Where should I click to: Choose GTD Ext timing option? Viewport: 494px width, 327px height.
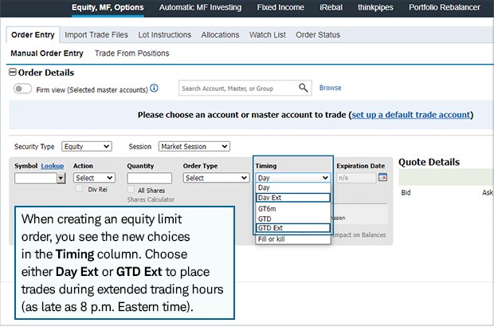(292, 228)
